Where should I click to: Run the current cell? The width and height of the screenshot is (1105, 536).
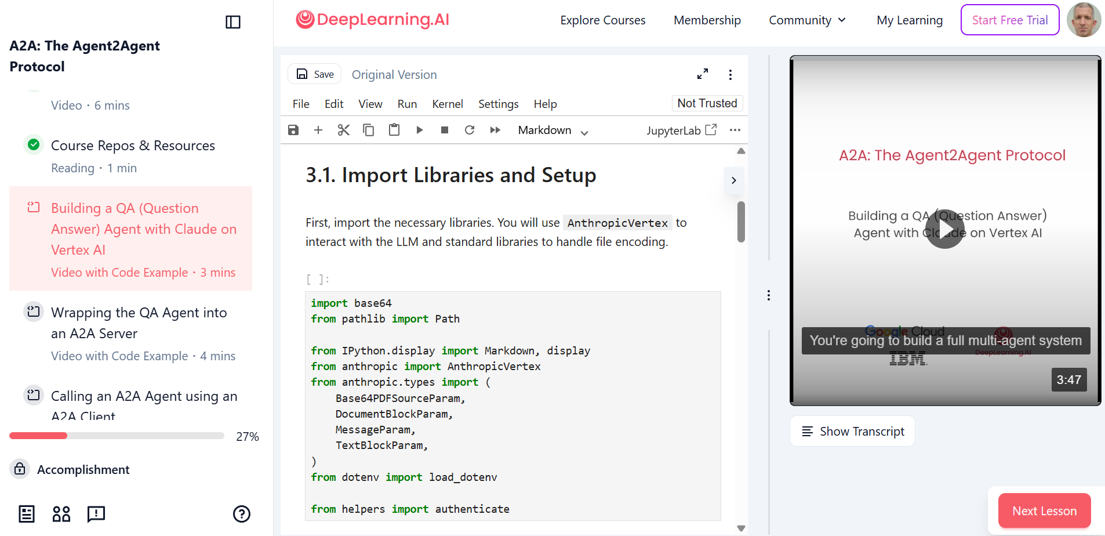pyautogui.click(x=420, y=130)
